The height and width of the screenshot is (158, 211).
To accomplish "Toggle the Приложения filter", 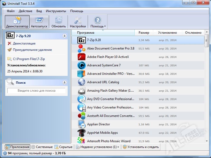I will (17, 147).
